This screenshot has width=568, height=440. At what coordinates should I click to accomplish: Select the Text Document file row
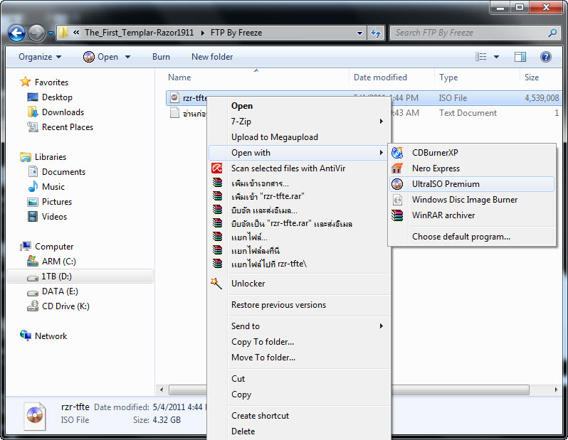pos(364,113)
